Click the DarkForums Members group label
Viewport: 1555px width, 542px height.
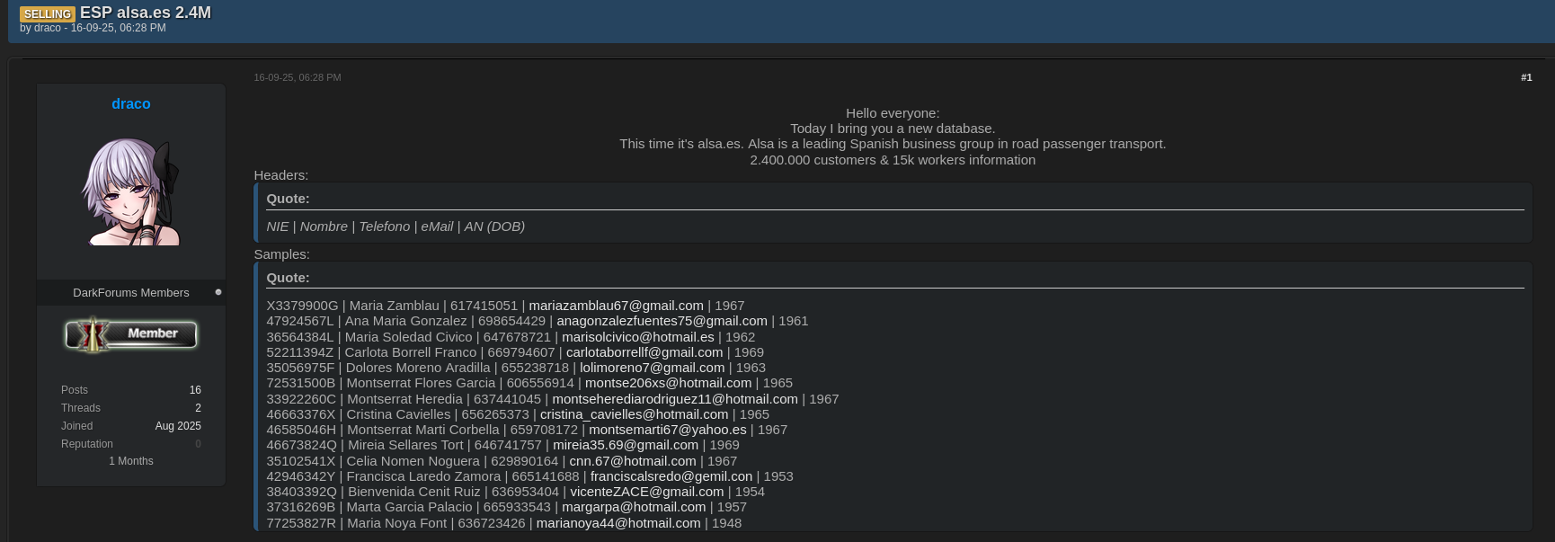coord(131,293)
